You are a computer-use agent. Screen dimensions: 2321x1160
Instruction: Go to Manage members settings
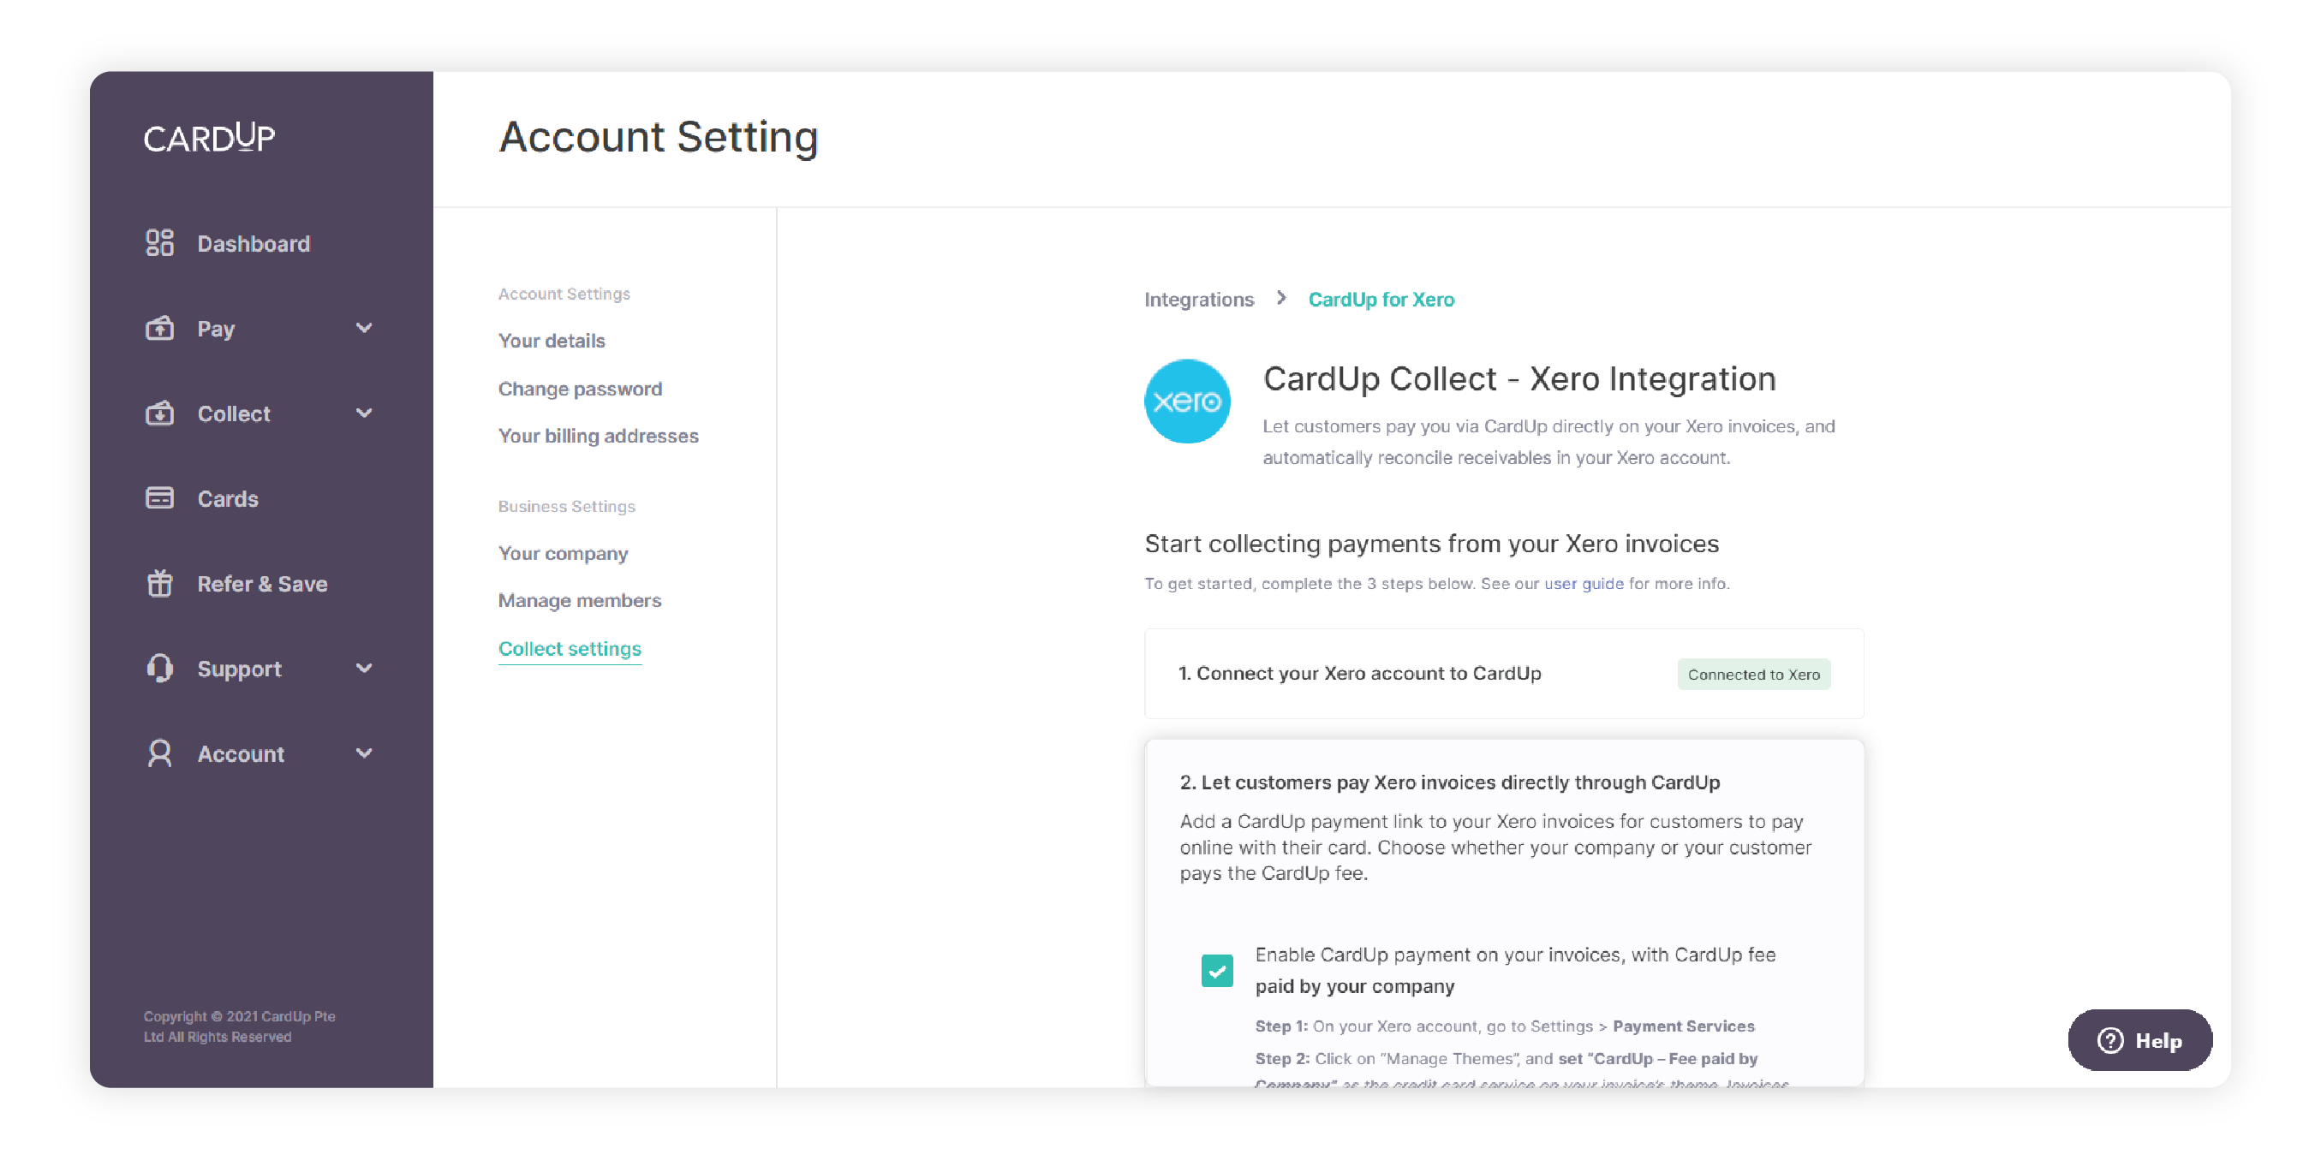coord(579,600)
